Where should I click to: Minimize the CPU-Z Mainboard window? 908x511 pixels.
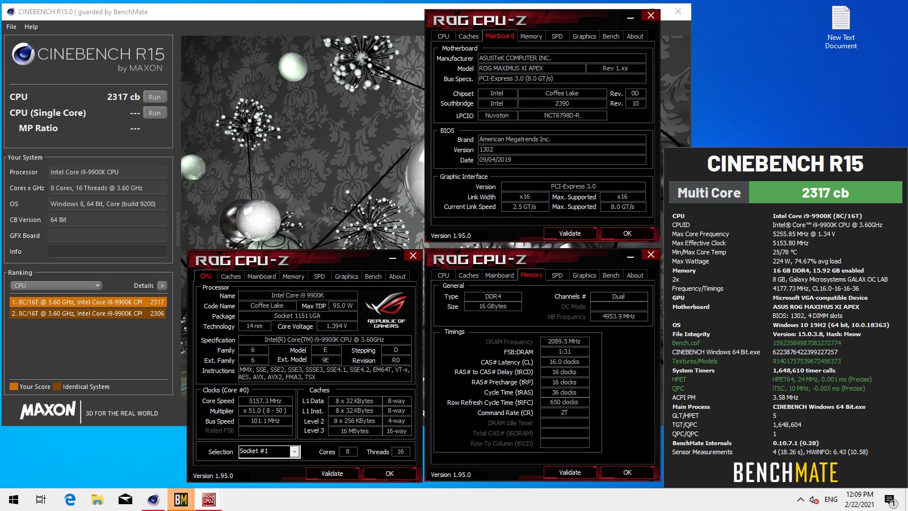630,17
